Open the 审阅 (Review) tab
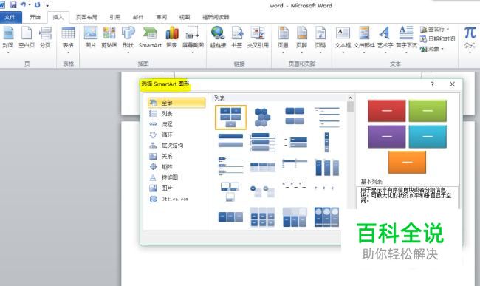The image size is (480, 286). (x=161, y=17)
